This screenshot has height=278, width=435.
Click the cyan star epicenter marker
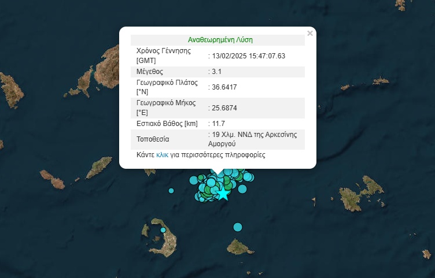[223, 194]
